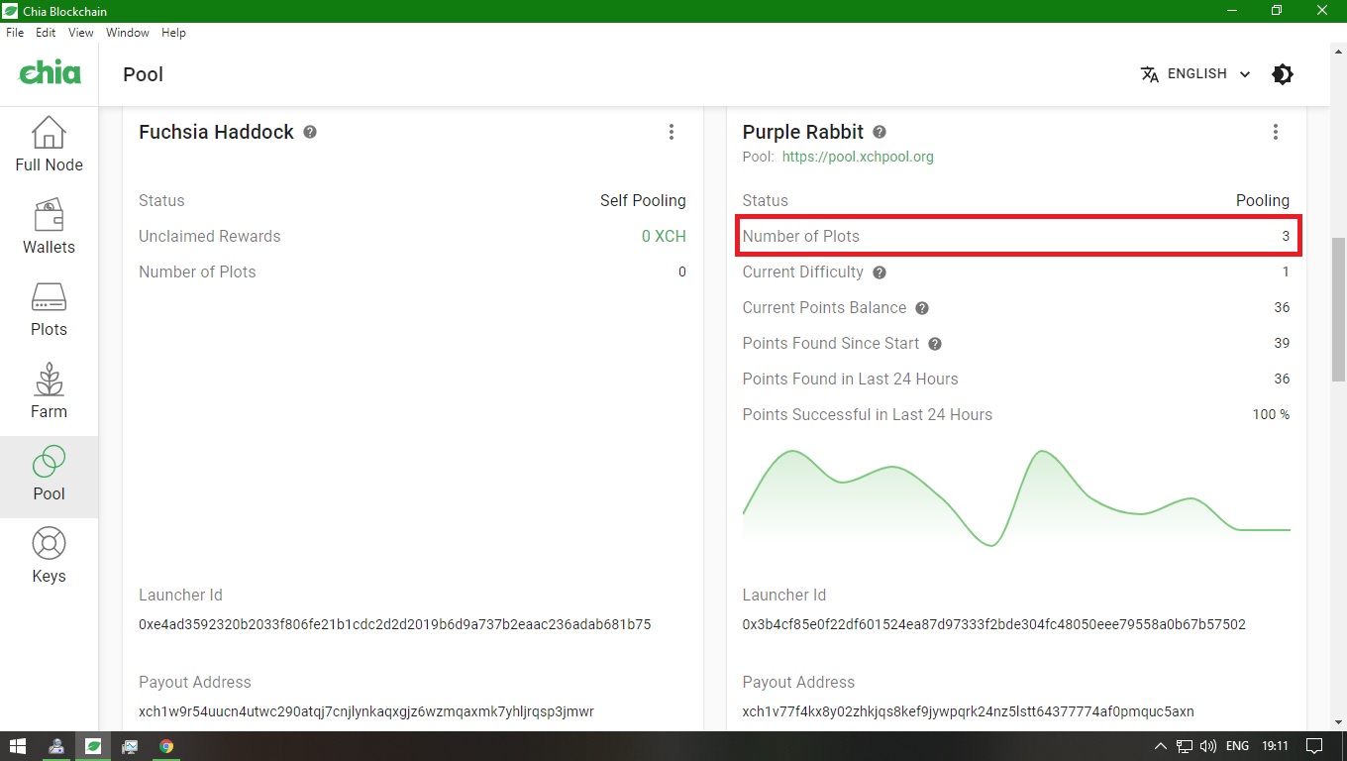Open the View menu
1347x761 pixels.
(81, 33)
